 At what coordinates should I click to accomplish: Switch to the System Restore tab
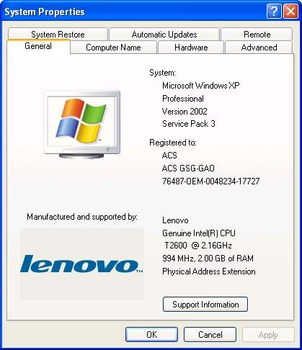58,35
